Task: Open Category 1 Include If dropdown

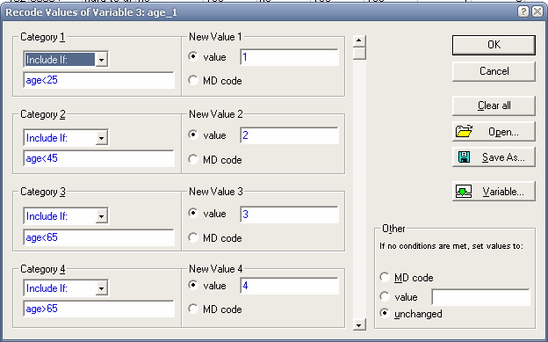Action: [x=101, y=60]
